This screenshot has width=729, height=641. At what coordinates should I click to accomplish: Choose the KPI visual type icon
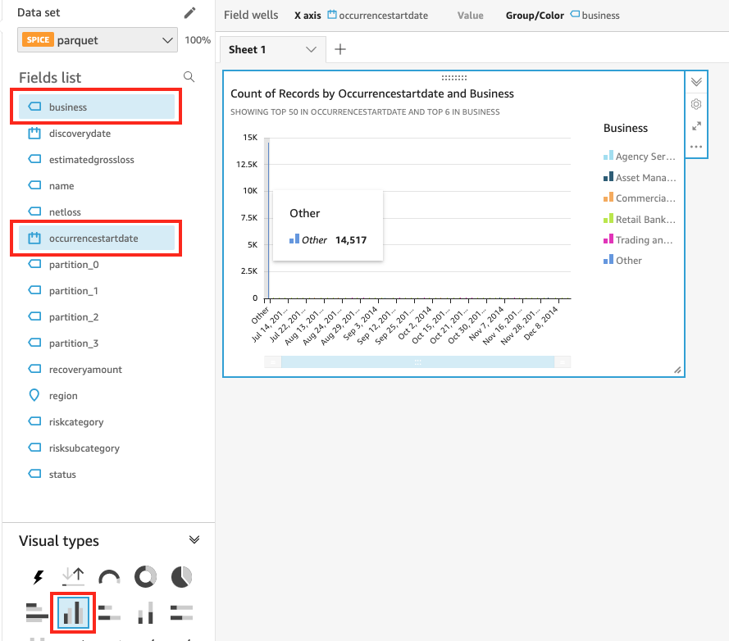click(x=74, y=577)
